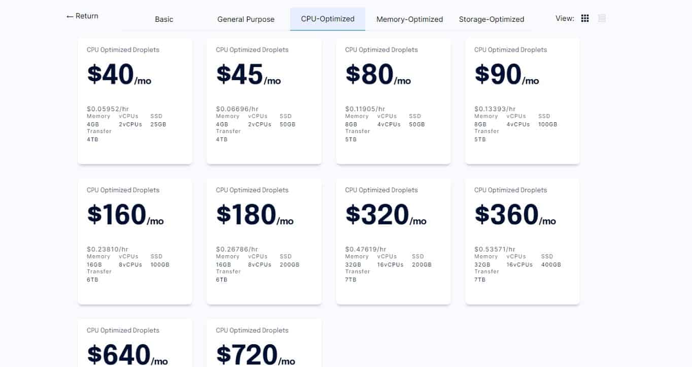Click the View label

(x=565, y=18)
